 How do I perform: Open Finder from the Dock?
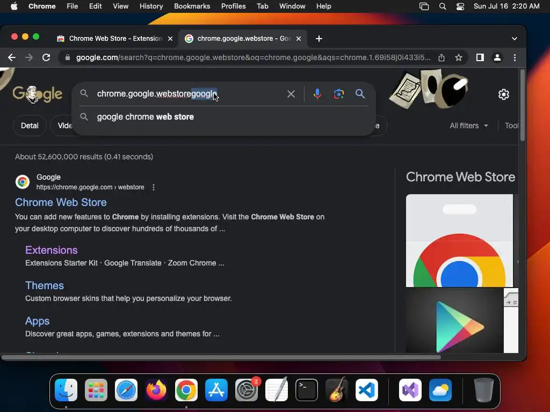click(x=66, y=390)
